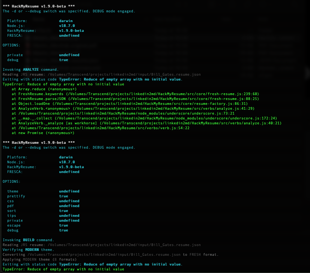This screenshot has height=273, width=310.
Task: Click the 'Converting ... to FRESH format.' line
Action: click(x=110, y=255)
